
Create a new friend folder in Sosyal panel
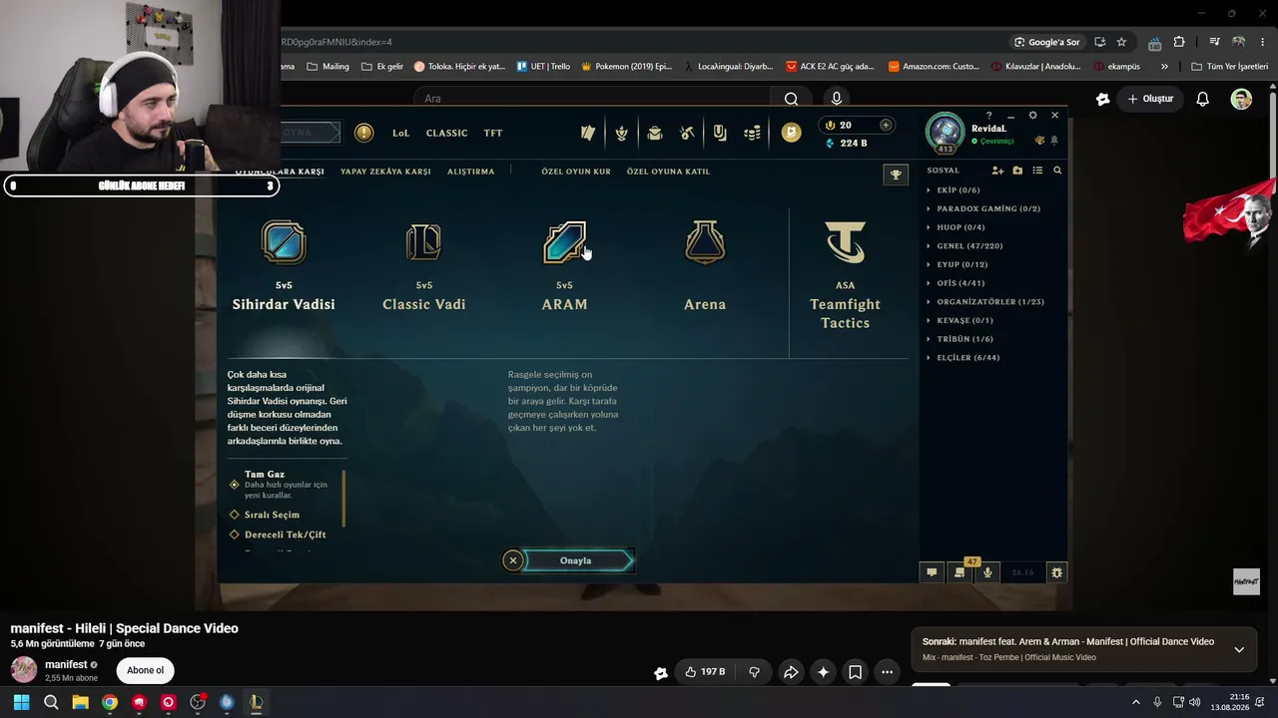pyautogui.click(x=1017, y=171)
